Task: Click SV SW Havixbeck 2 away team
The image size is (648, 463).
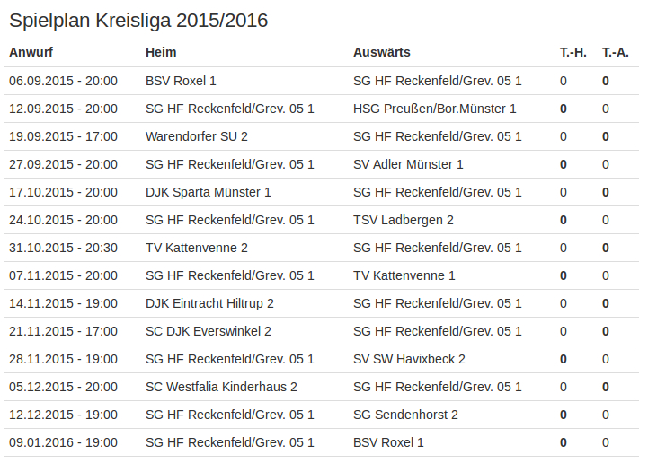Action: coord(409,359)
